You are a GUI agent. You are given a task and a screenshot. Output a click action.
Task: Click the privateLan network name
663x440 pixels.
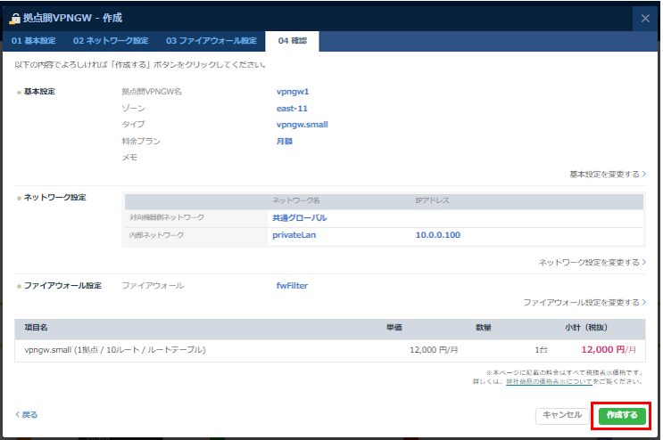[x=294, y=235]
